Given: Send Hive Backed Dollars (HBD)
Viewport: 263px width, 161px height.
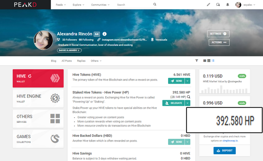Looking at the screenshot, I should [x=176, y=142].
